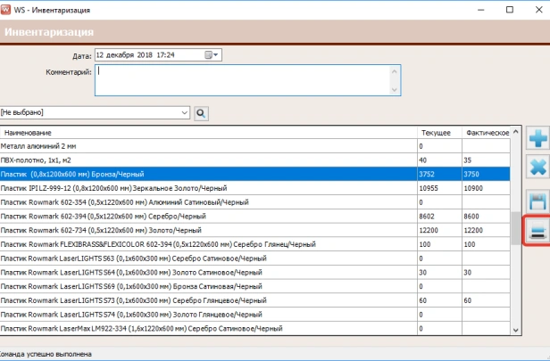Click the floppy disk save icon
The width and height of the screenshot is (550, 361).
pos(537,201)
